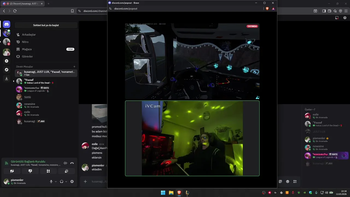Click the Brave Rewards triangle in popout
This screenshot has height=197, width=350.
coord(273,8)
